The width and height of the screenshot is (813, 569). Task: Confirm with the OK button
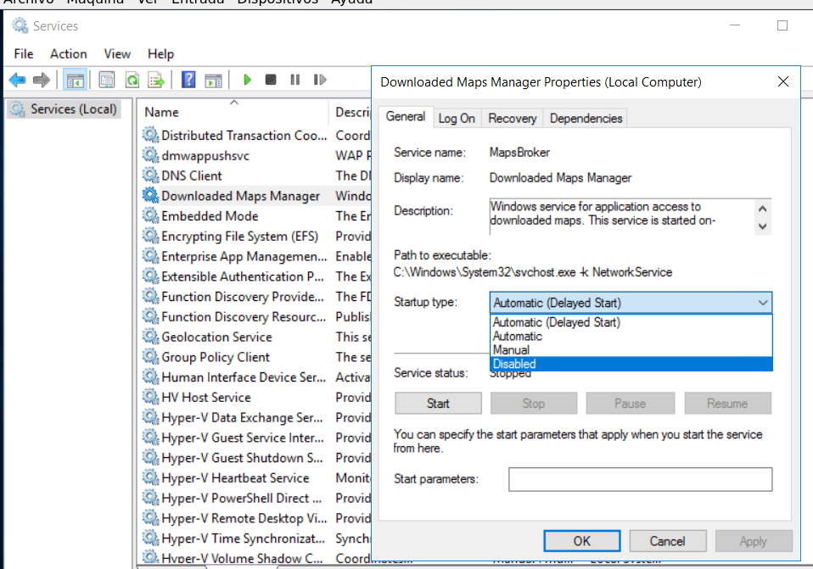[x=582, y=541]
